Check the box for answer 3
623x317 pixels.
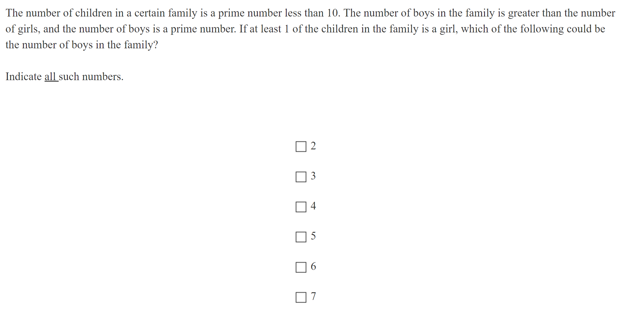301,177
